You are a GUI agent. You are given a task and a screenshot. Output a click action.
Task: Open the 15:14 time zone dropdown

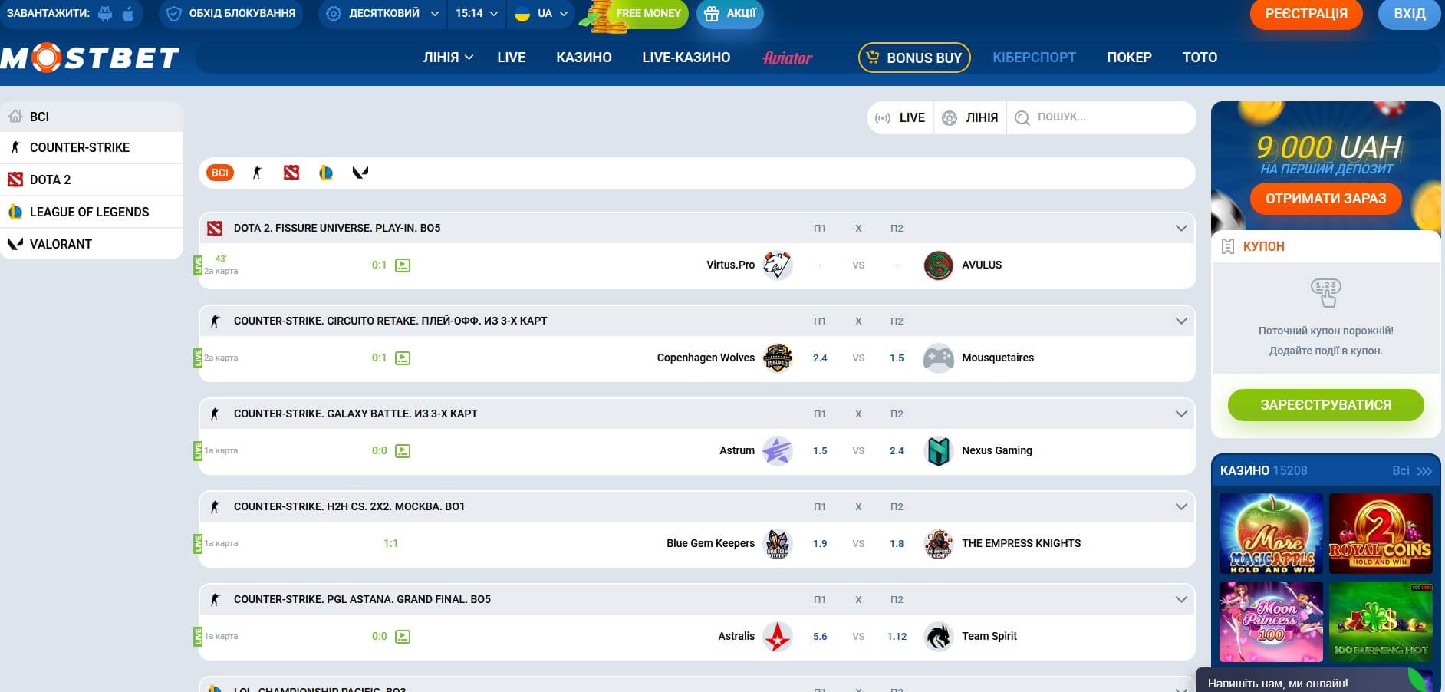(476, 14)
